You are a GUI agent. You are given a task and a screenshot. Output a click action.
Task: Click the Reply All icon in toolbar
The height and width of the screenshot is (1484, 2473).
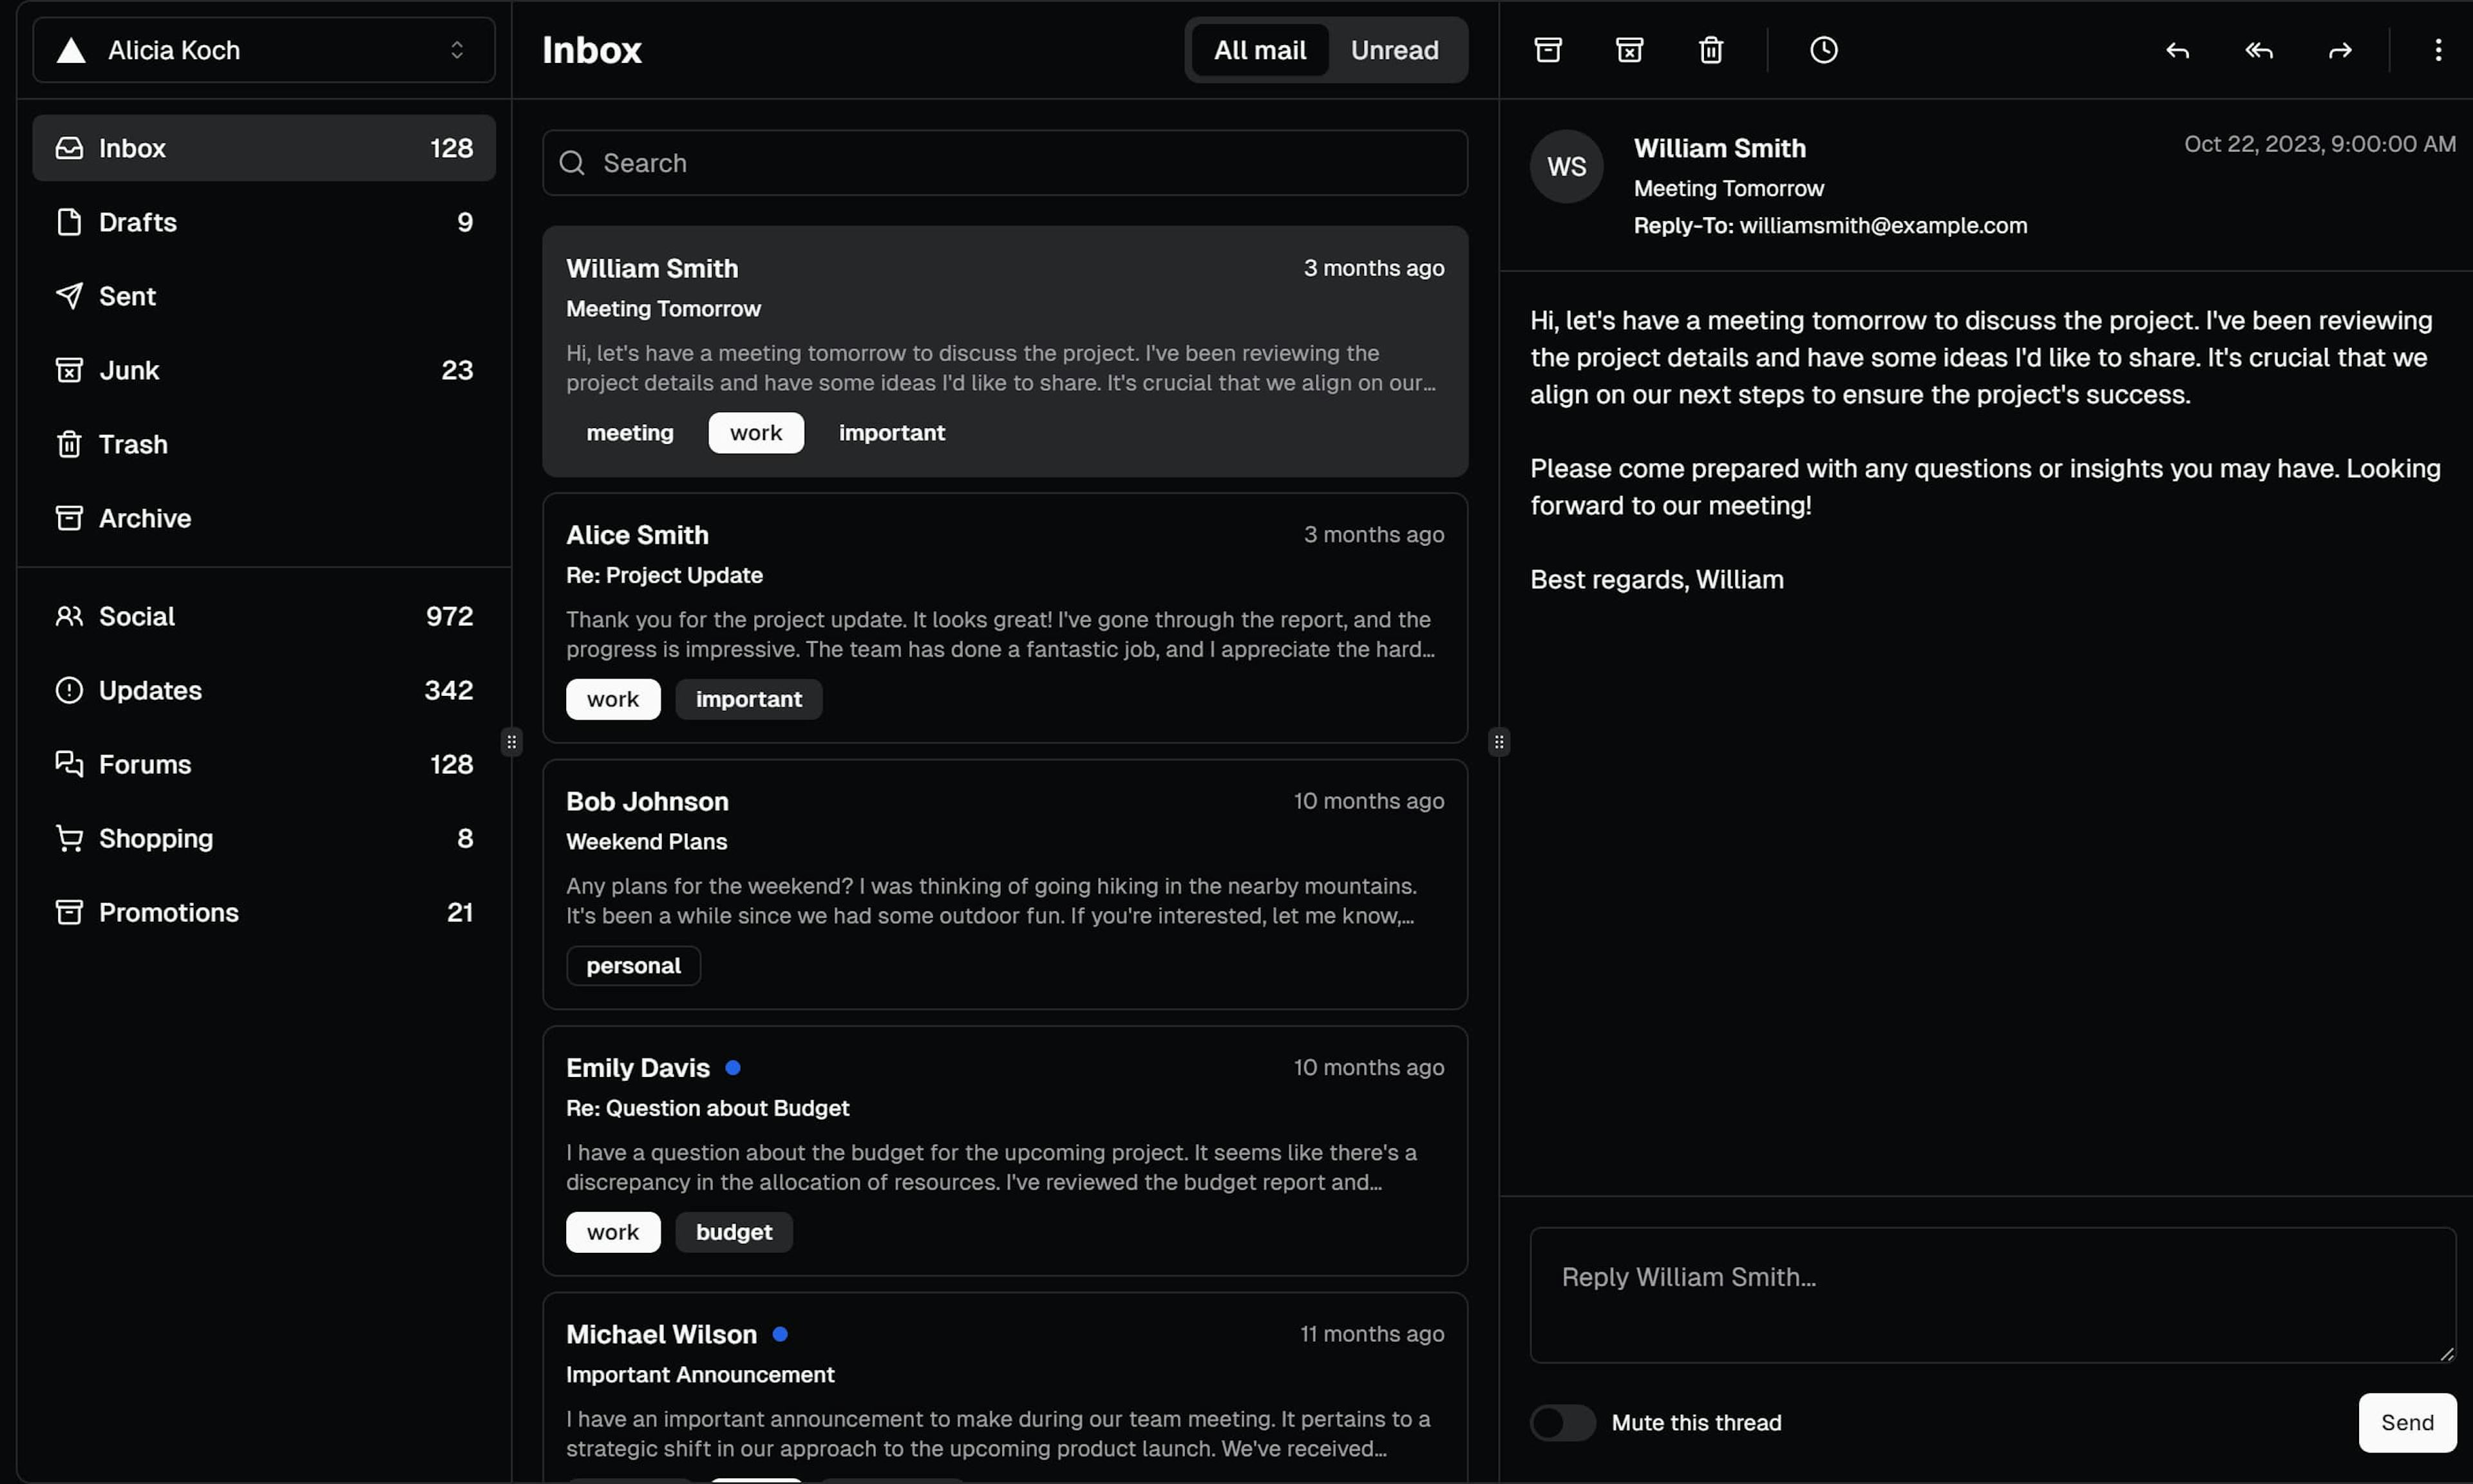click(2257, 50)
